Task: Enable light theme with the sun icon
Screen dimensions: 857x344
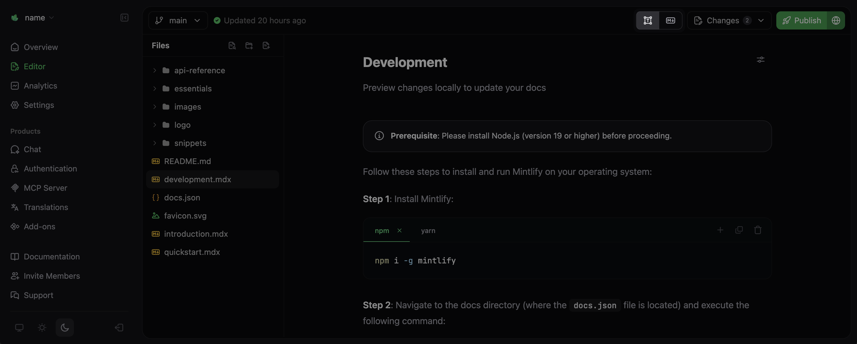Action: pyautogui.click(x=42, y=327)
